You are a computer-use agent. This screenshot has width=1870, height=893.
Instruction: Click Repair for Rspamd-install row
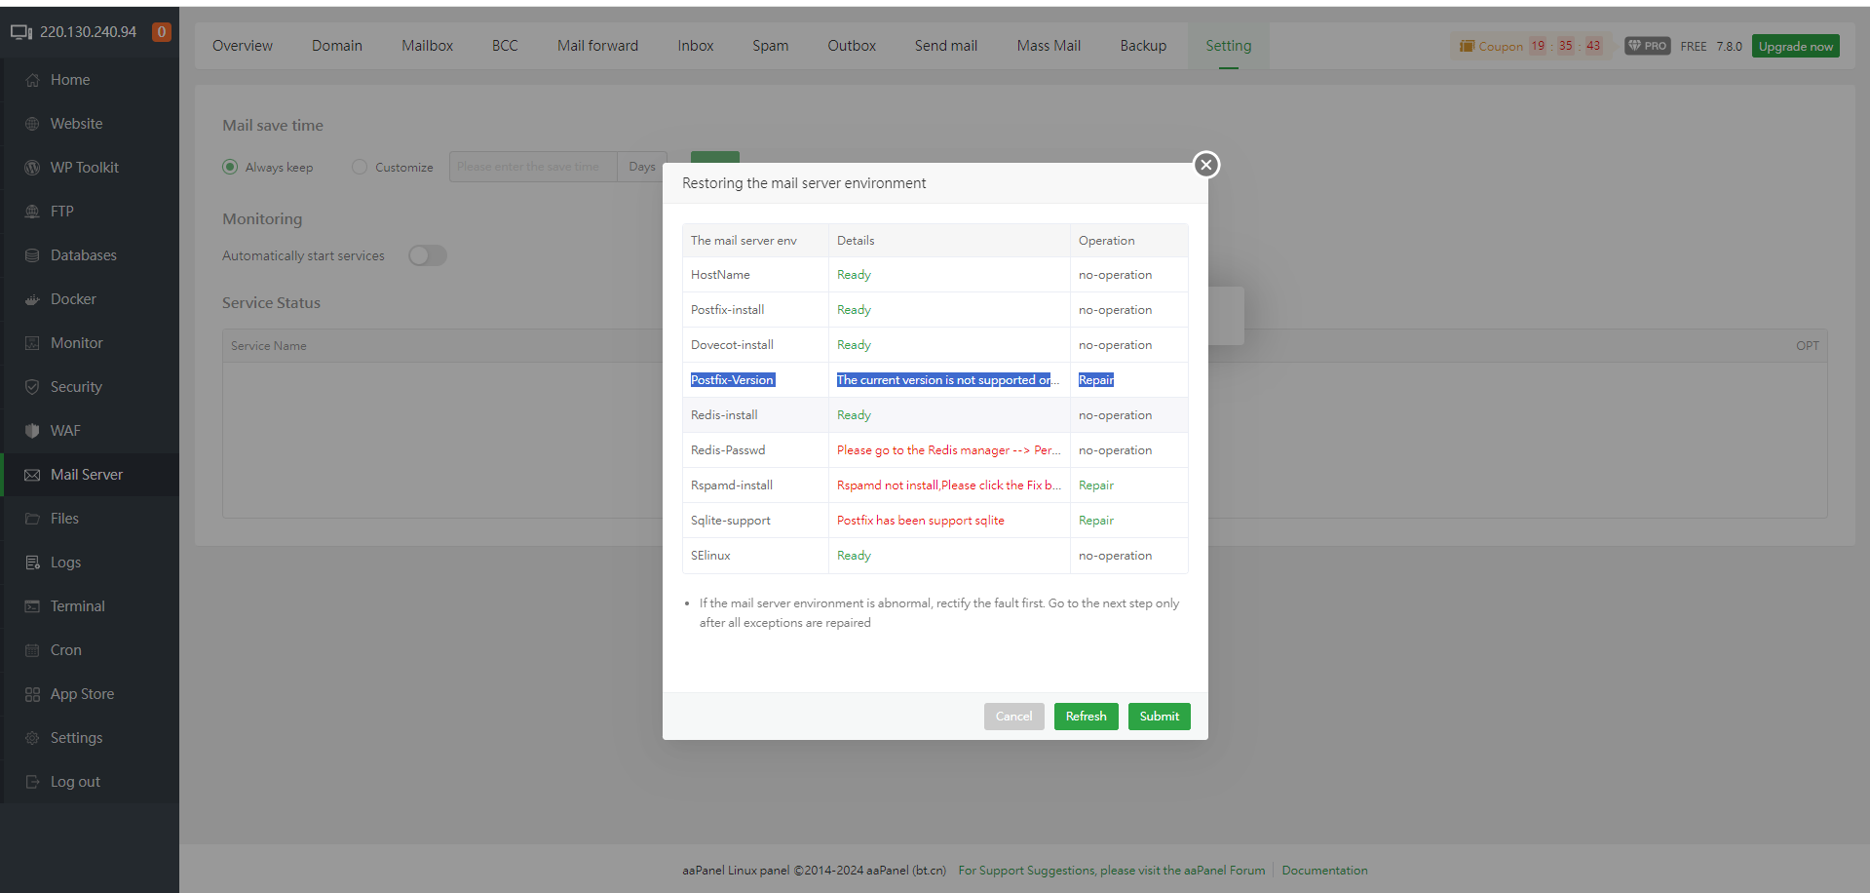click(x=1095, y=485)
